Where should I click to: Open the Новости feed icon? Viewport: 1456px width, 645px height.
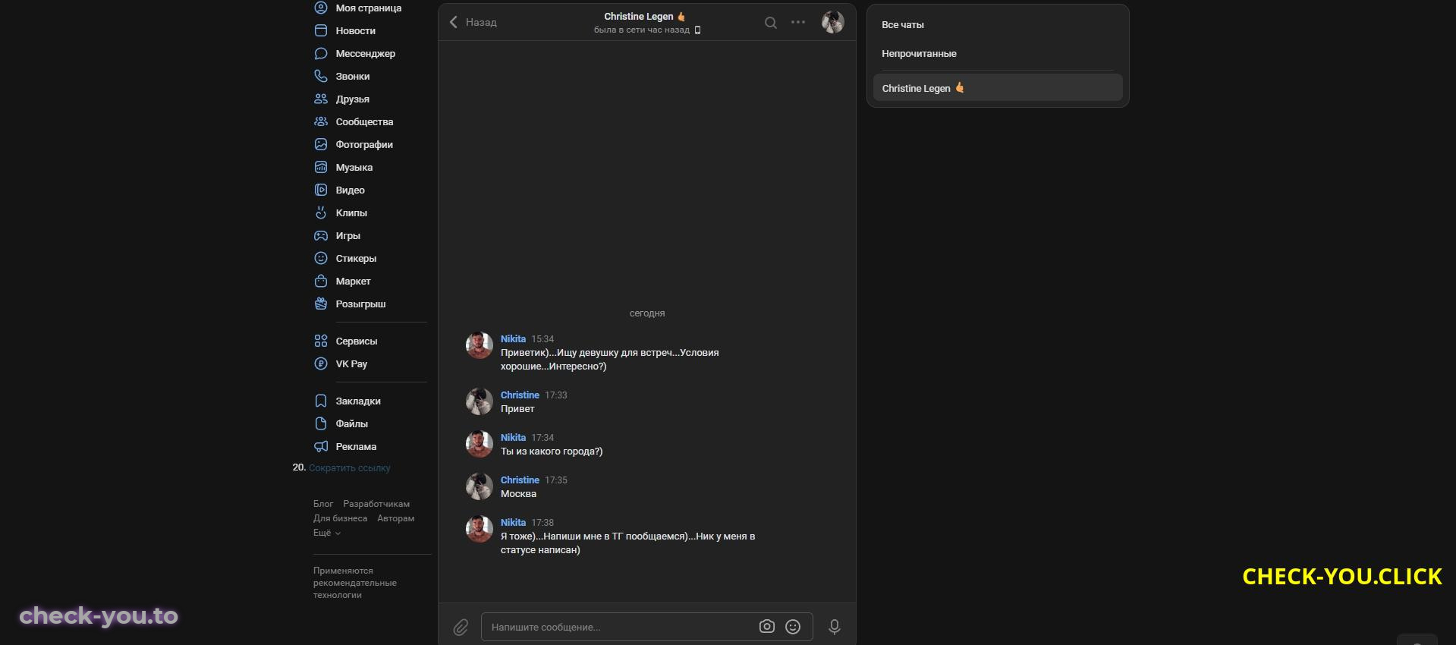(x=321, y=31)
